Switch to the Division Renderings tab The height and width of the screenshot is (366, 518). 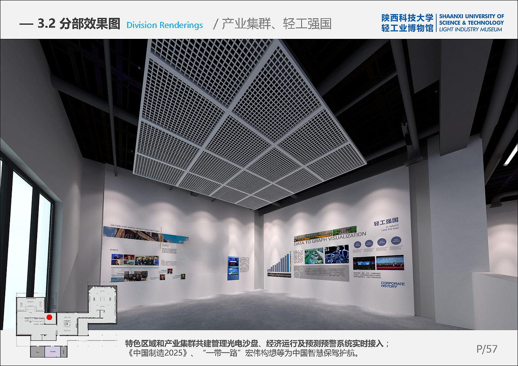(165, 25)
